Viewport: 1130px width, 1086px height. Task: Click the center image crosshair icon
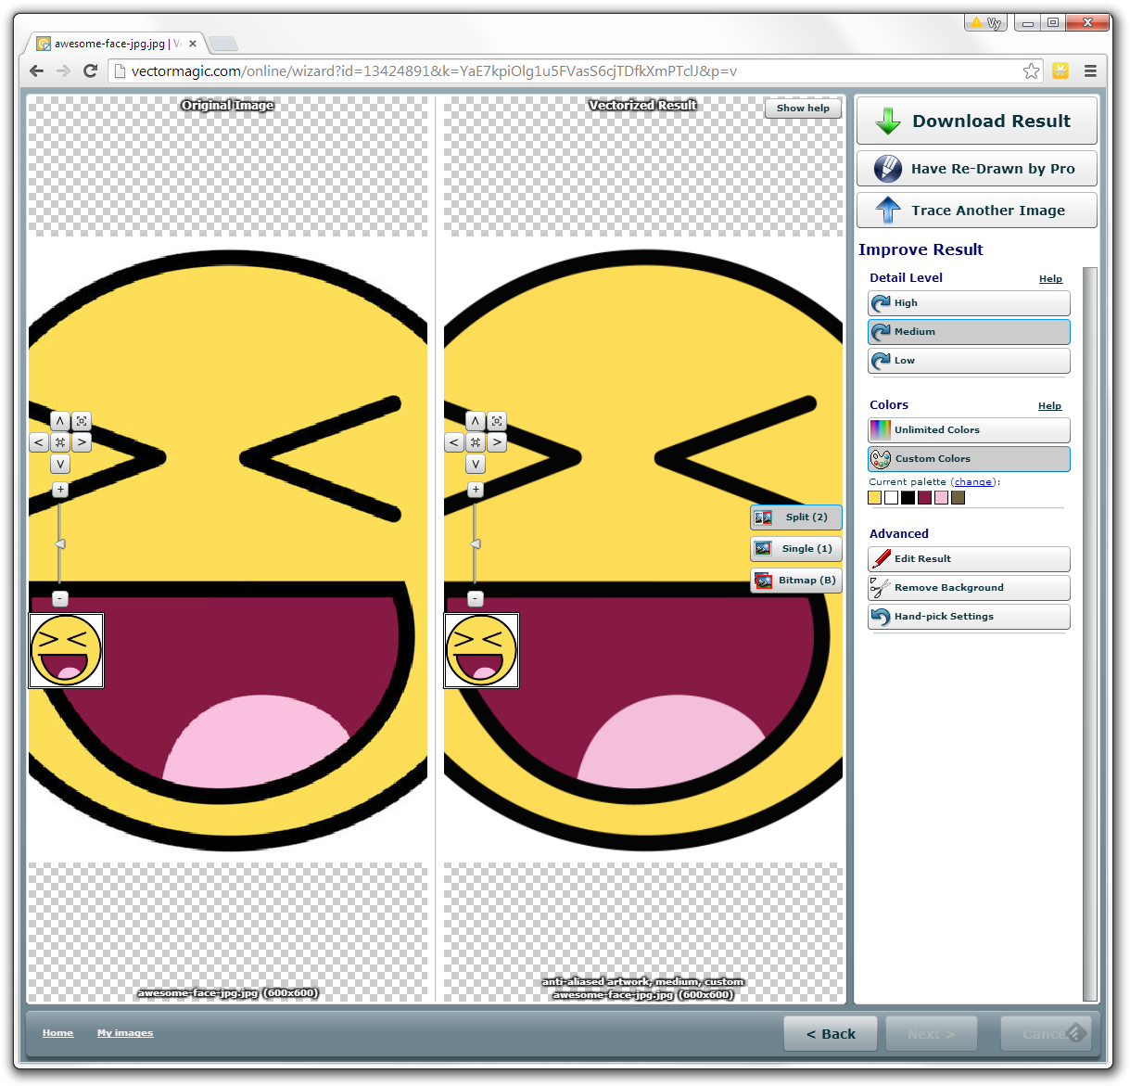60,441
